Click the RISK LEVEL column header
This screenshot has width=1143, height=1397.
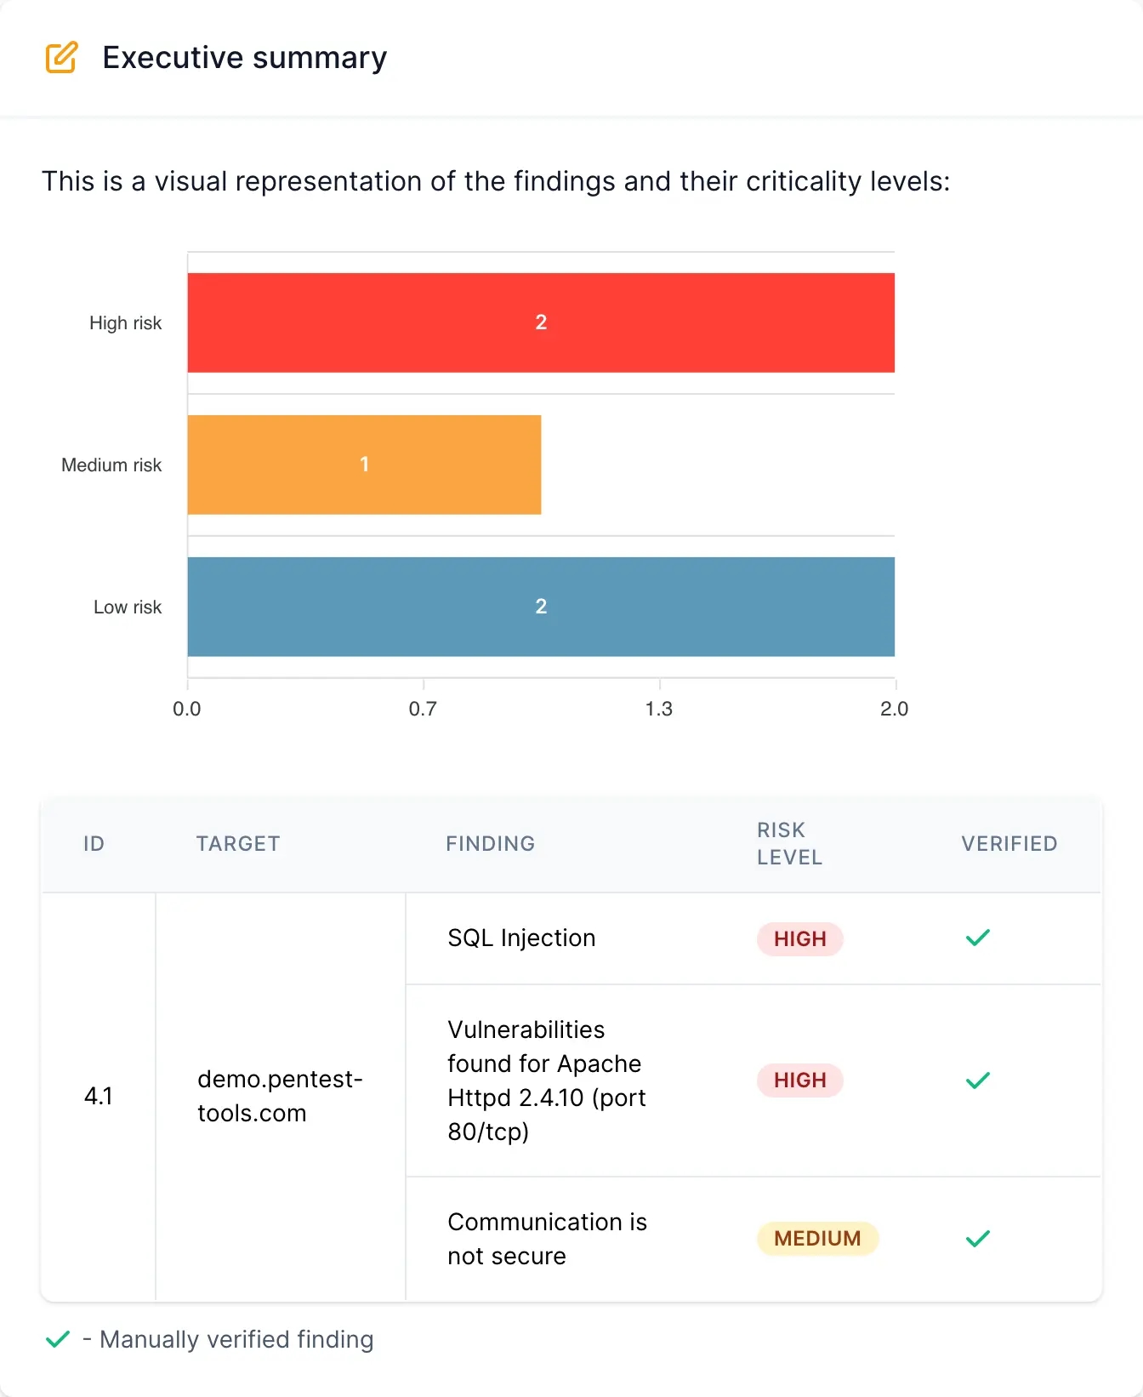(789, 844)
